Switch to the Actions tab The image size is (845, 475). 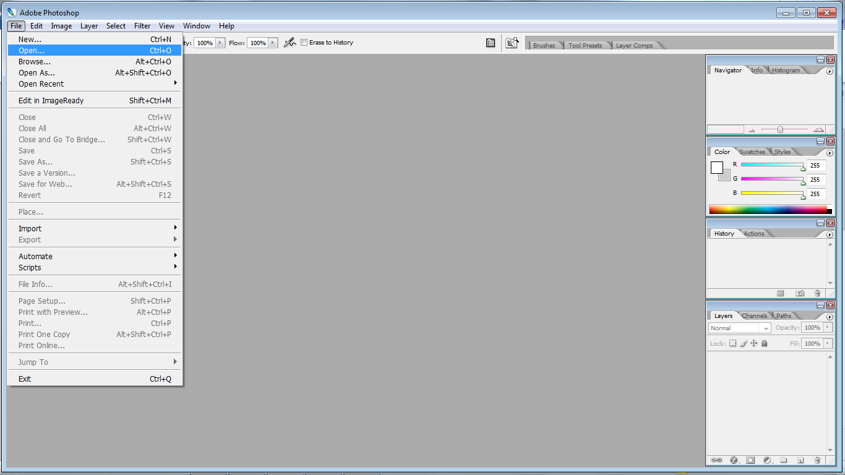753,234
